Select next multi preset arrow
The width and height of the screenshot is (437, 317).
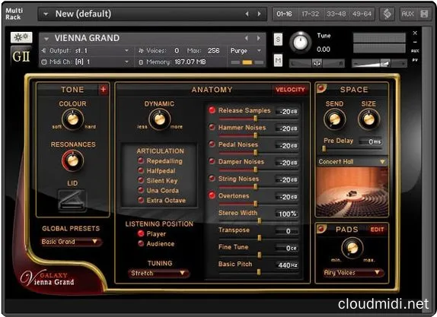259,14
